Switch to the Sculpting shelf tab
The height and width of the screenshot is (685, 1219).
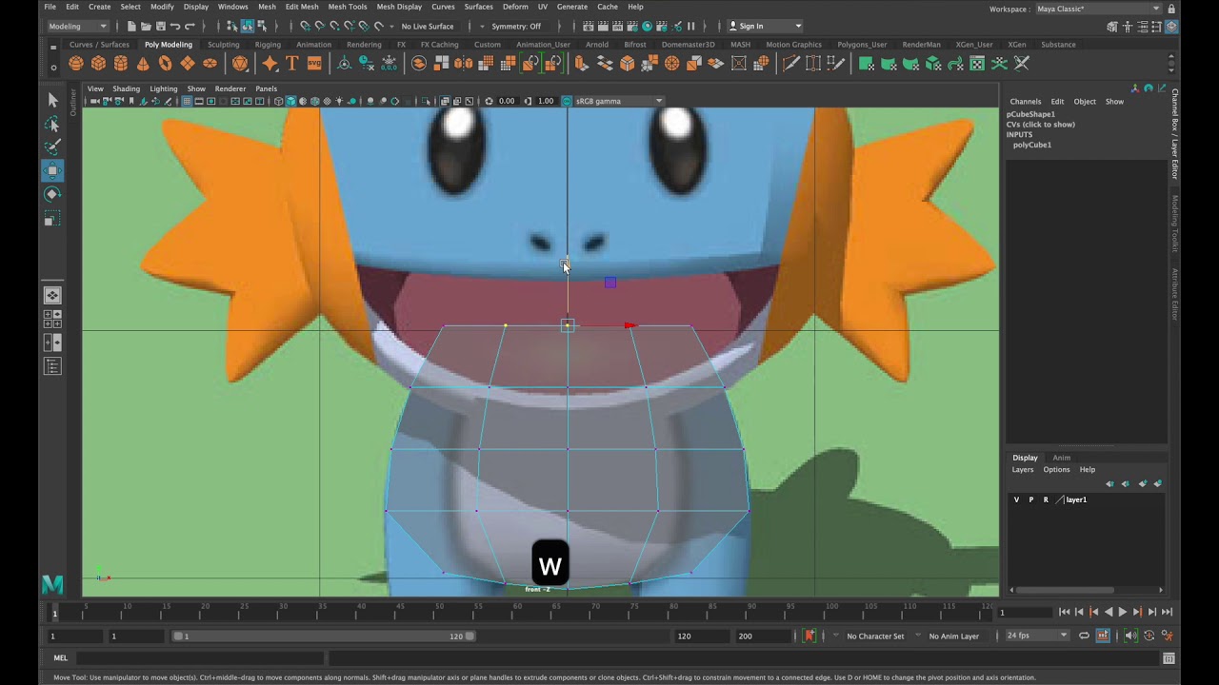(224, 44)
